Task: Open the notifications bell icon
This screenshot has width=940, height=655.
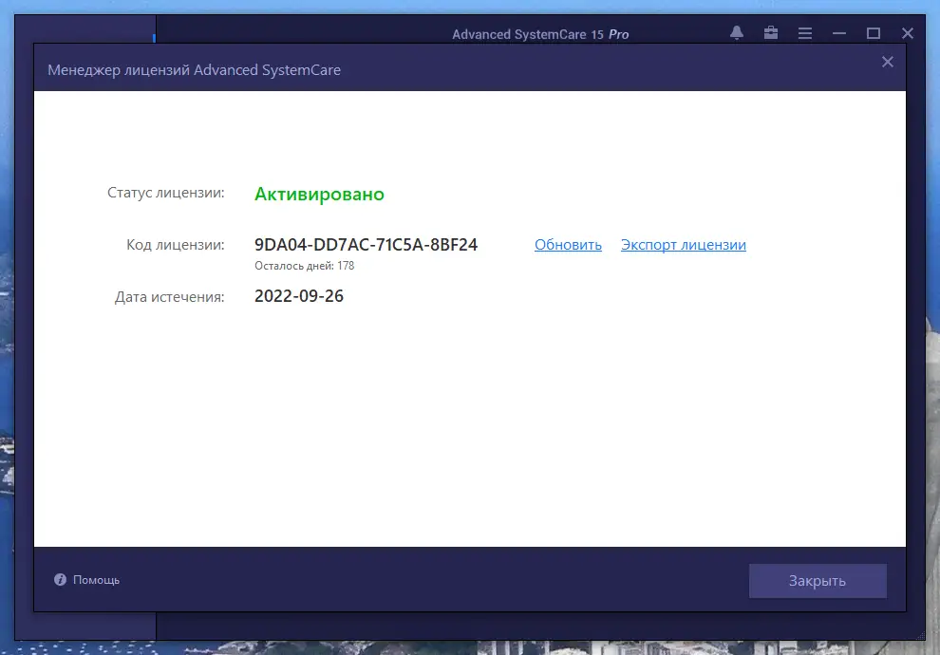Action: (737, 33)
